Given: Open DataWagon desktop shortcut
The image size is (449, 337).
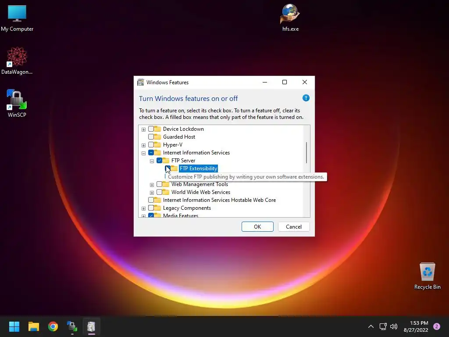Looking at the screenshot, I should pos(17,61).
